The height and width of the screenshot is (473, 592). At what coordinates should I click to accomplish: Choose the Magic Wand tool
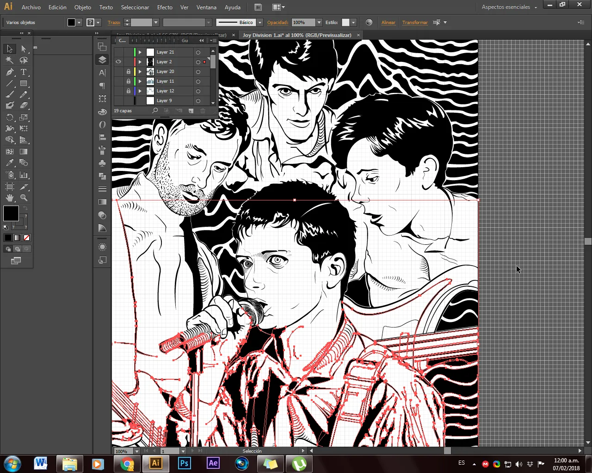click(x=10, y=60)
